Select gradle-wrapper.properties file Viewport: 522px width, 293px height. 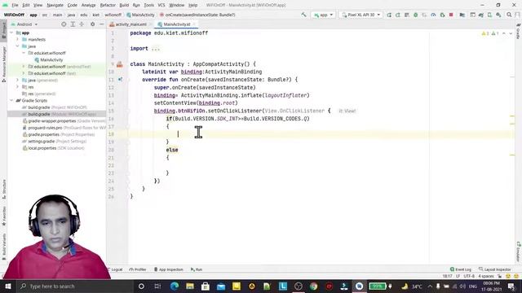pyautogui.click(x=64, y=121)
